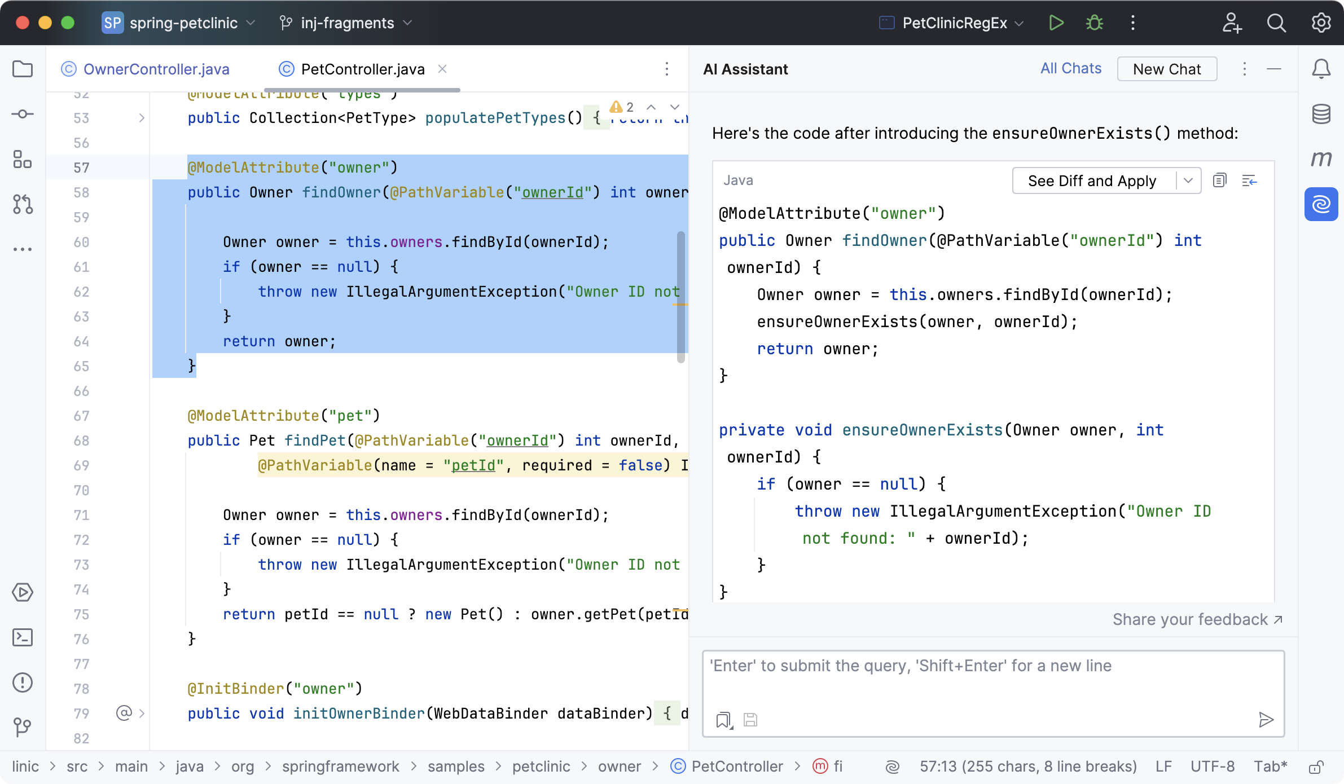Expand folded populatePetTypes method at line 53
Image resolution: width=1344 pixels, height=784 pixels.
[142, 118]
